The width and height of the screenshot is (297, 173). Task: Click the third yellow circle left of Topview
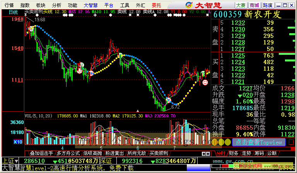(227, 142)
